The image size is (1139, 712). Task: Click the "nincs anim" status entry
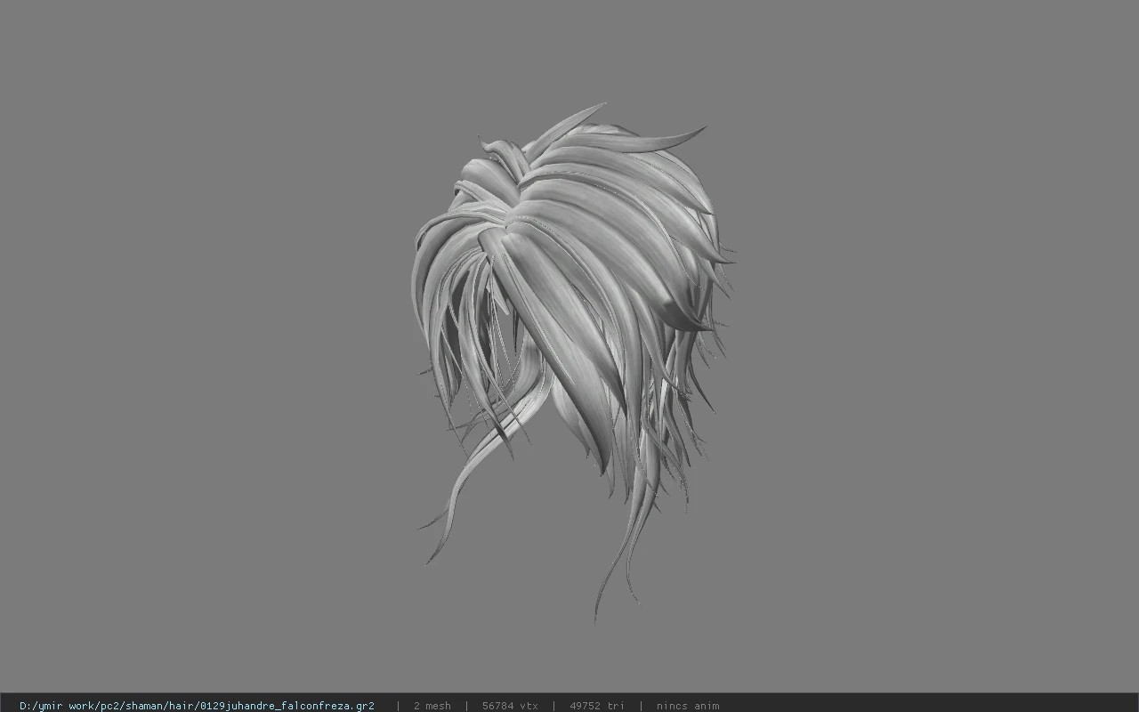[x=688, y=706]
